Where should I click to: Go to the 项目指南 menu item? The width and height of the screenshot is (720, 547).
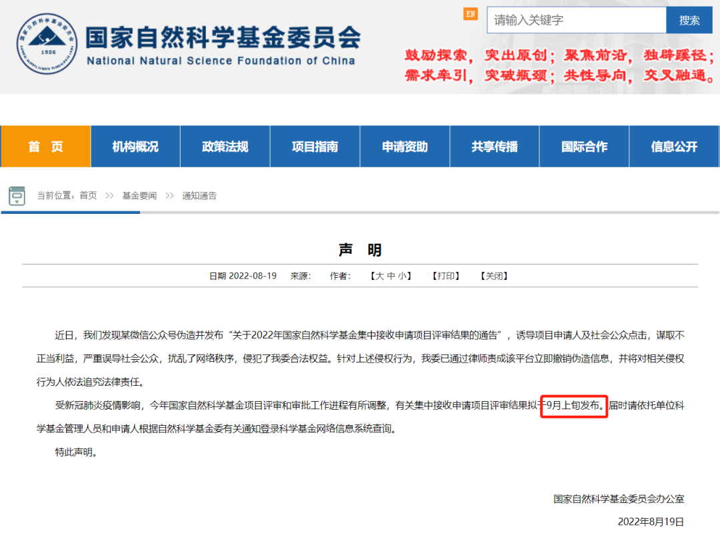coord(315,147)
